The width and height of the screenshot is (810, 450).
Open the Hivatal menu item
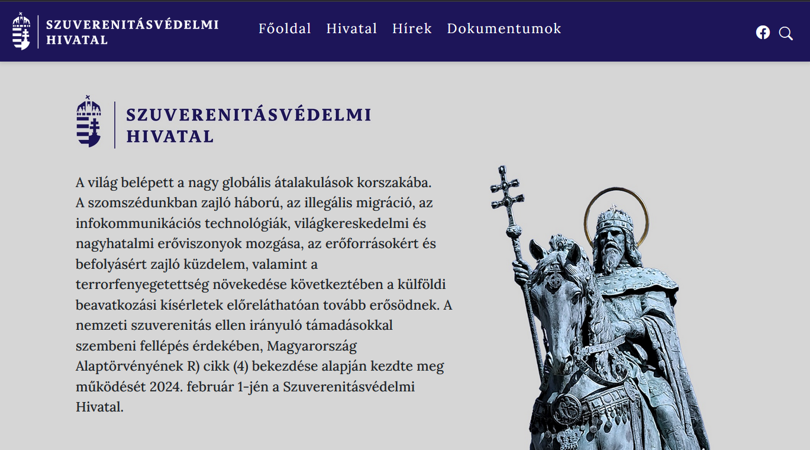(351, 28)
